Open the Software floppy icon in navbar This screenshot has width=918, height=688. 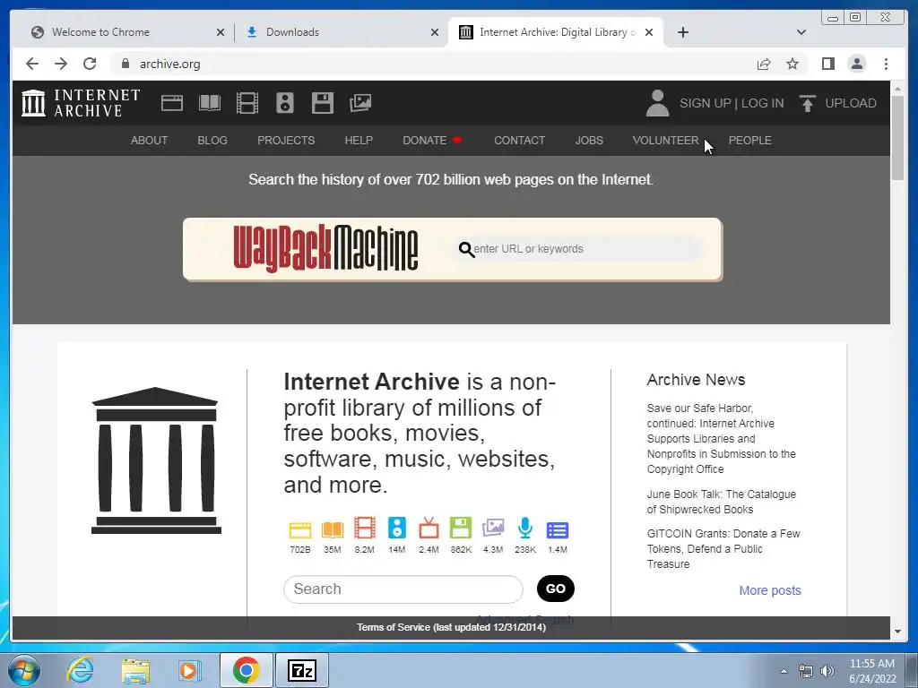[323, 103]
